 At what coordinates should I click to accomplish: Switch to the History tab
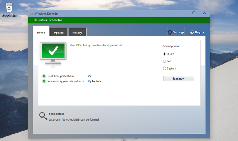pos(77,33)
